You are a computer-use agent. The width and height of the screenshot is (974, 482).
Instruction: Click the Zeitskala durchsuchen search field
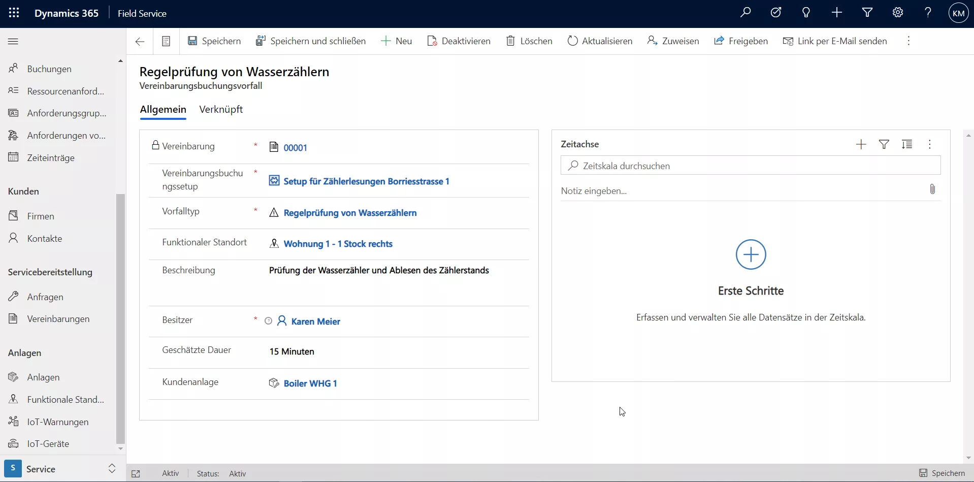[751, 166]
